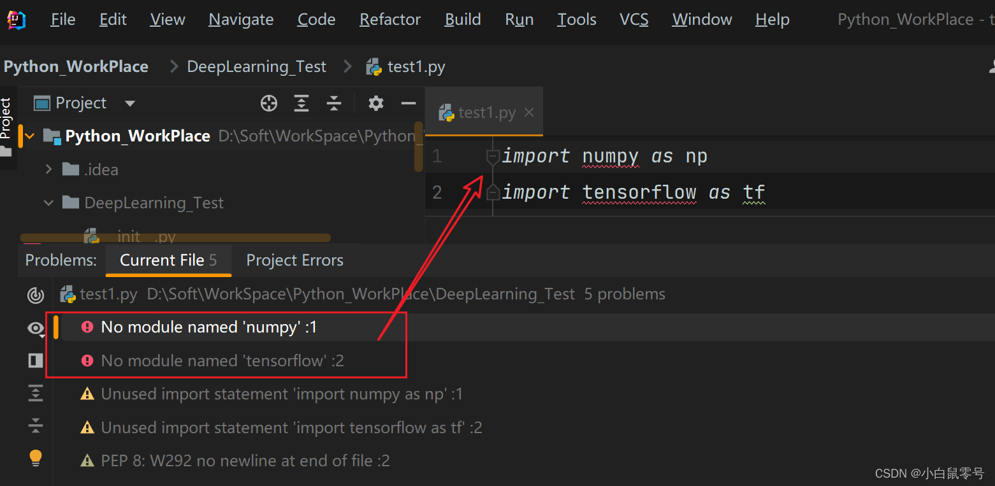
Task: Click the quick-fix light bulb icon
Action: [36, 457]
